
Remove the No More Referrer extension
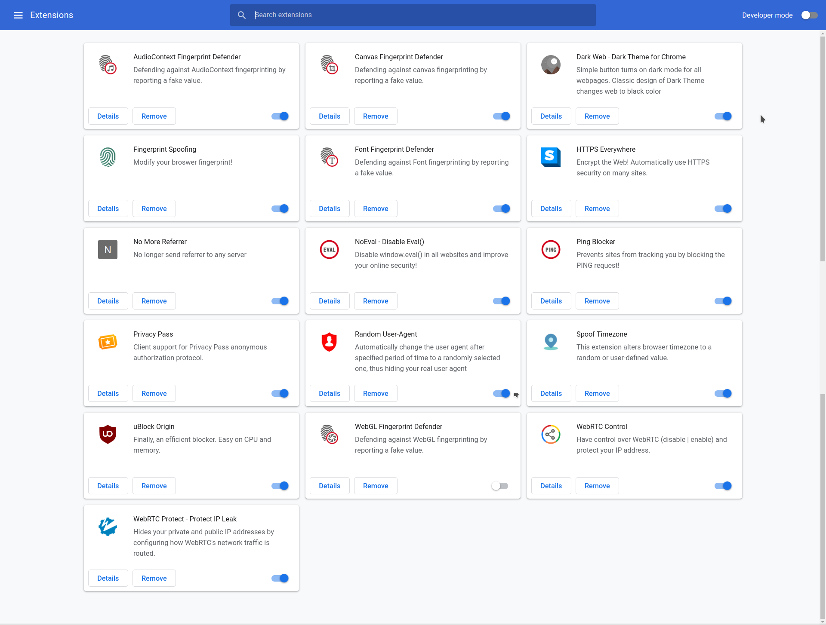pyautogui.click(x=154, y=300)
